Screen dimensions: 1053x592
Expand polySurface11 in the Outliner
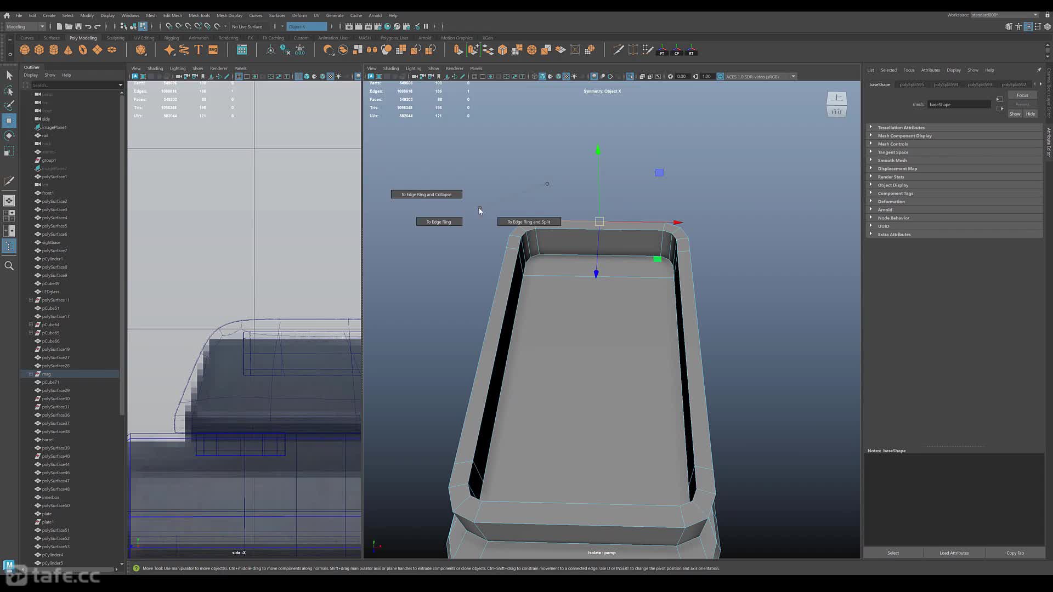click(31, 300)
